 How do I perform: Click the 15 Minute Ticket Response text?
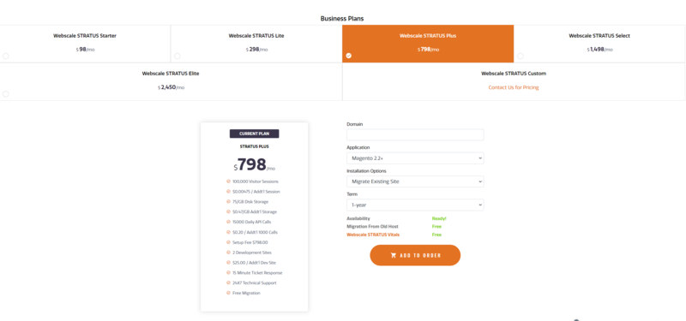point(258,273)
